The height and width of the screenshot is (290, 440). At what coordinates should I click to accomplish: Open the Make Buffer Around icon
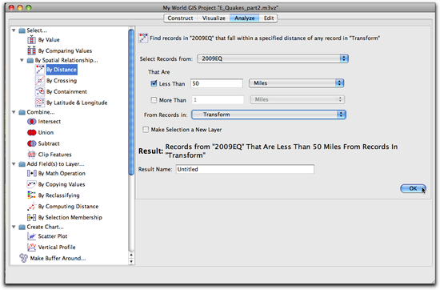tap(23, 258)
